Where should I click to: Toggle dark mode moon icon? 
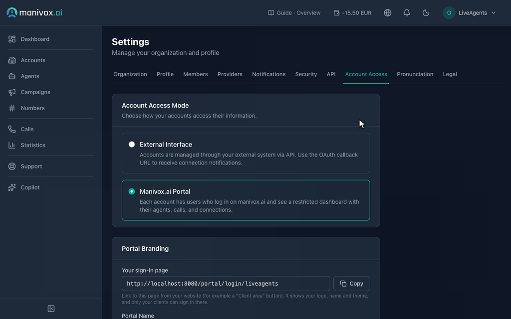(x=426, y=12)
